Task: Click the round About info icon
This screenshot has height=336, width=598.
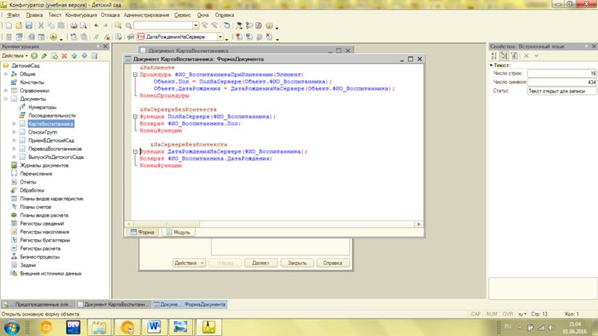Action: coord(269,25)
